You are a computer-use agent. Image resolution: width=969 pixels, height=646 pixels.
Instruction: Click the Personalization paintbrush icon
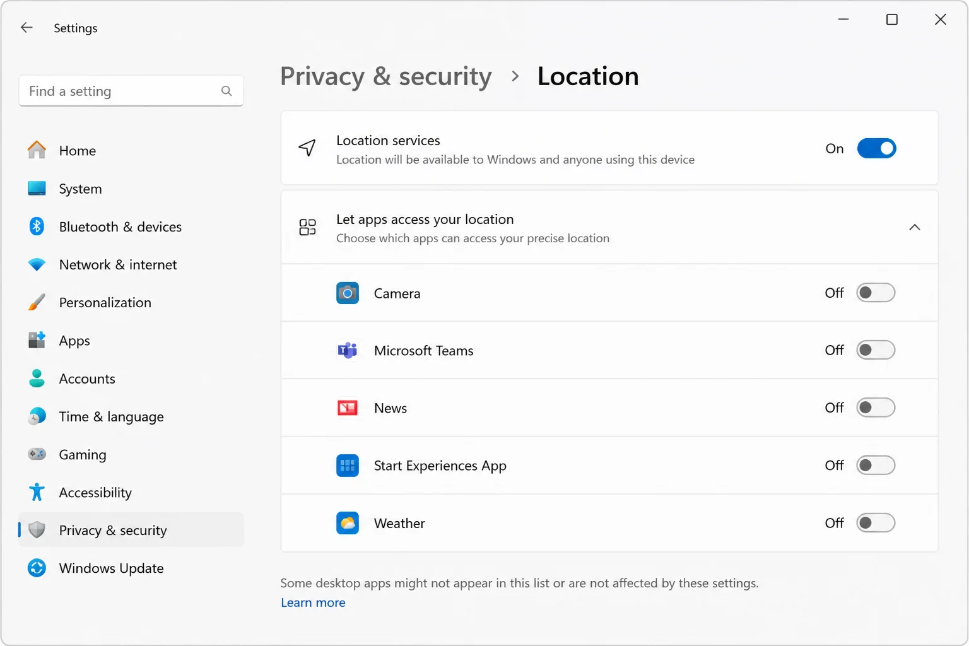(37, 302)
